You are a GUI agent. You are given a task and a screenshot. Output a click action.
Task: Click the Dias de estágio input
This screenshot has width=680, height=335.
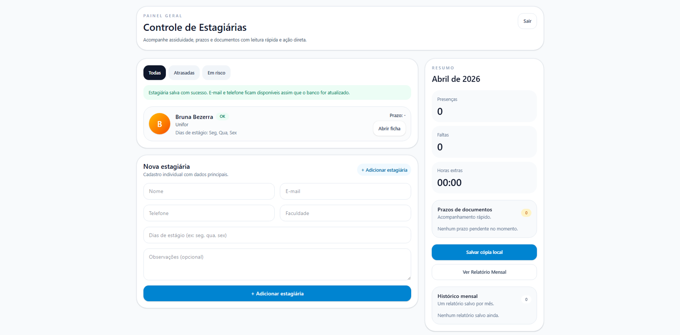click(x=277, y=235)
